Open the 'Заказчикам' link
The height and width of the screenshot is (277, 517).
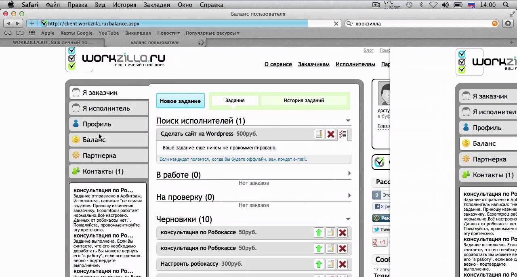point(314,64)
